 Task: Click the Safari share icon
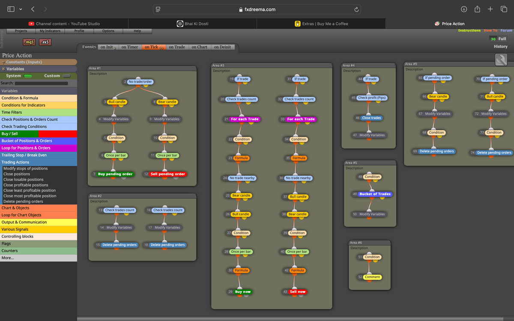coord(477,9)
